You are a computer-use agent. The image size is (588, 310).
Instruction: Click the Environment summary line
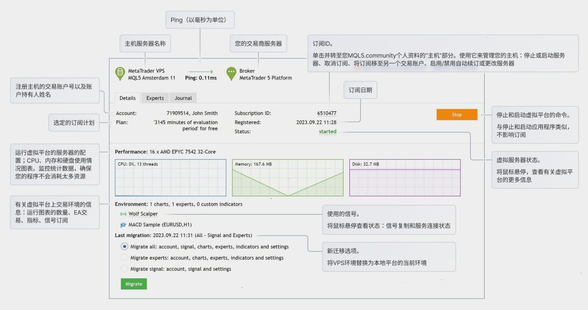(x=178, y=204)
